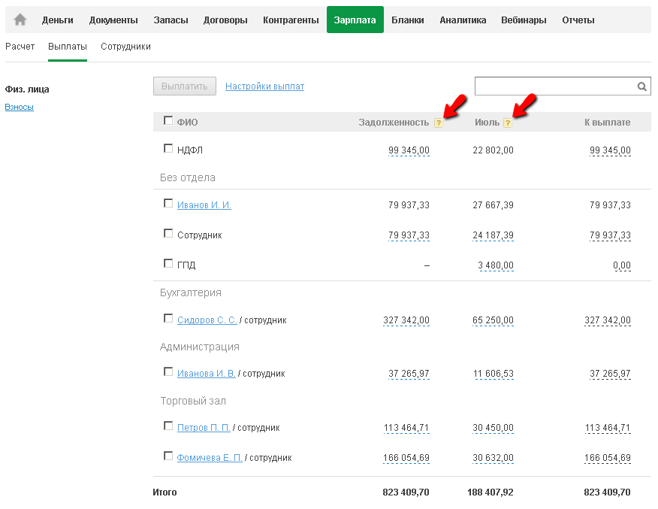The width and height of the screenshot is (658, 509).
Task: Open help icon next to Июль
Action: coord(508,123)
